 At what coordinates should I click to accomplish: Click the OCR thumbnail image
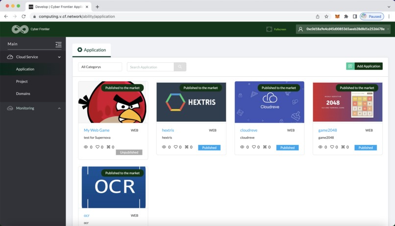[x=114, y=187]
